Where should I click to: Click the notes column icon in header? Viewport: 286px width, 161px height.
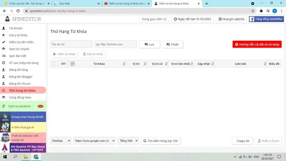coord(73,64)
